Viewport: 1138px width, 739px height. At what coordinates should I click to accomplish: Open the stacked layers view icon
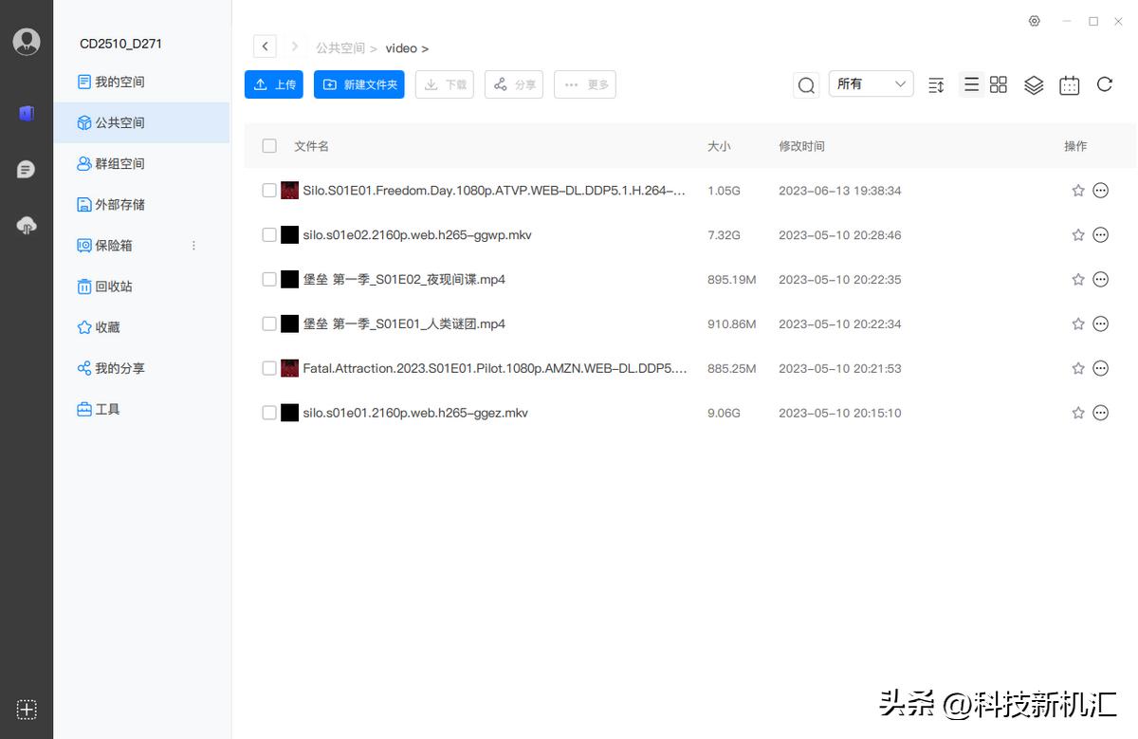(x=1033, y=84)
